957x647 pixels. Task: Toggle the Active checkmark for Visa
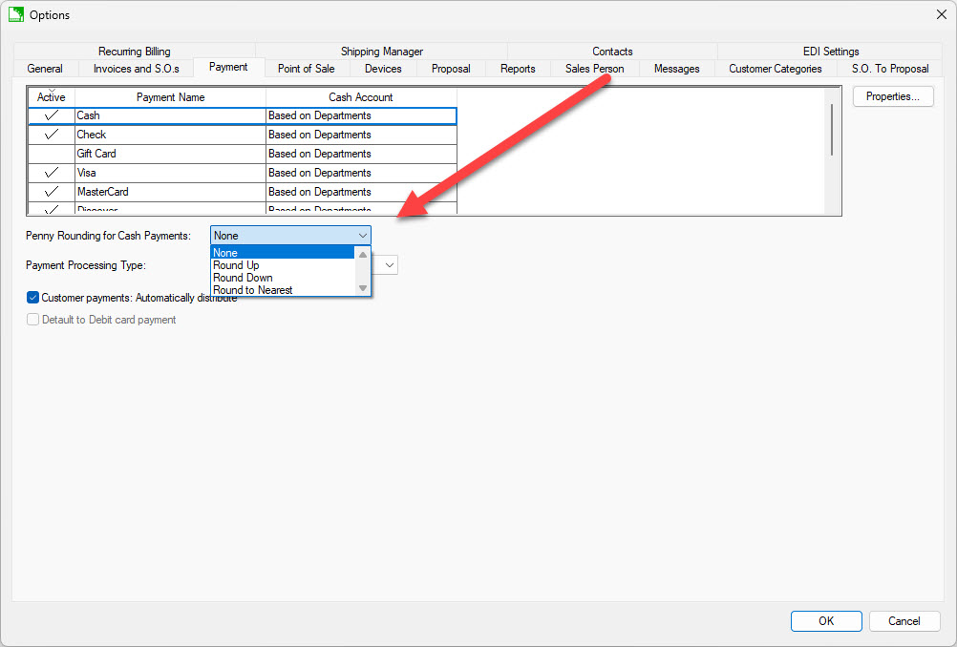pos(52,173)
